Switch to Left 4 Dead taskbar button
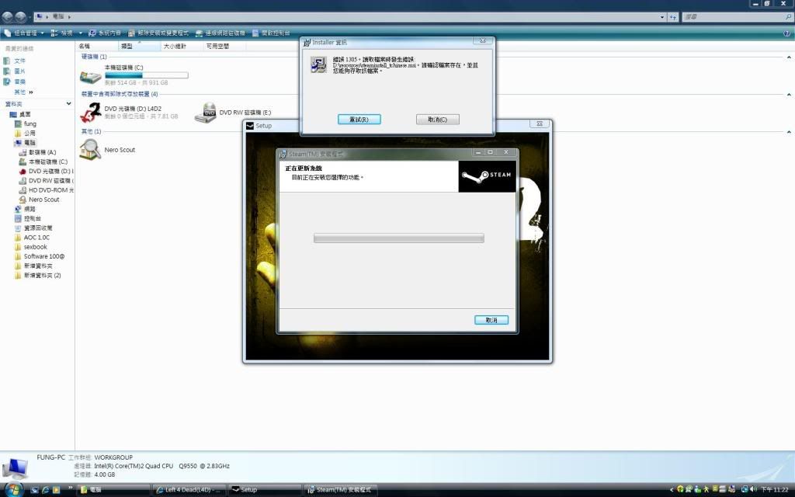 coord(188,489)
